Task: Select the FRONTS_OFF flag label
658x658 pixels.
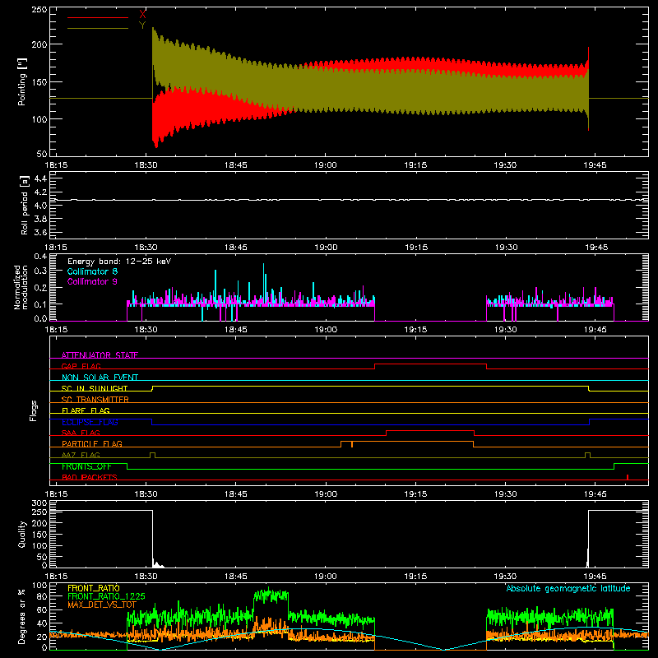Action: 86,466
